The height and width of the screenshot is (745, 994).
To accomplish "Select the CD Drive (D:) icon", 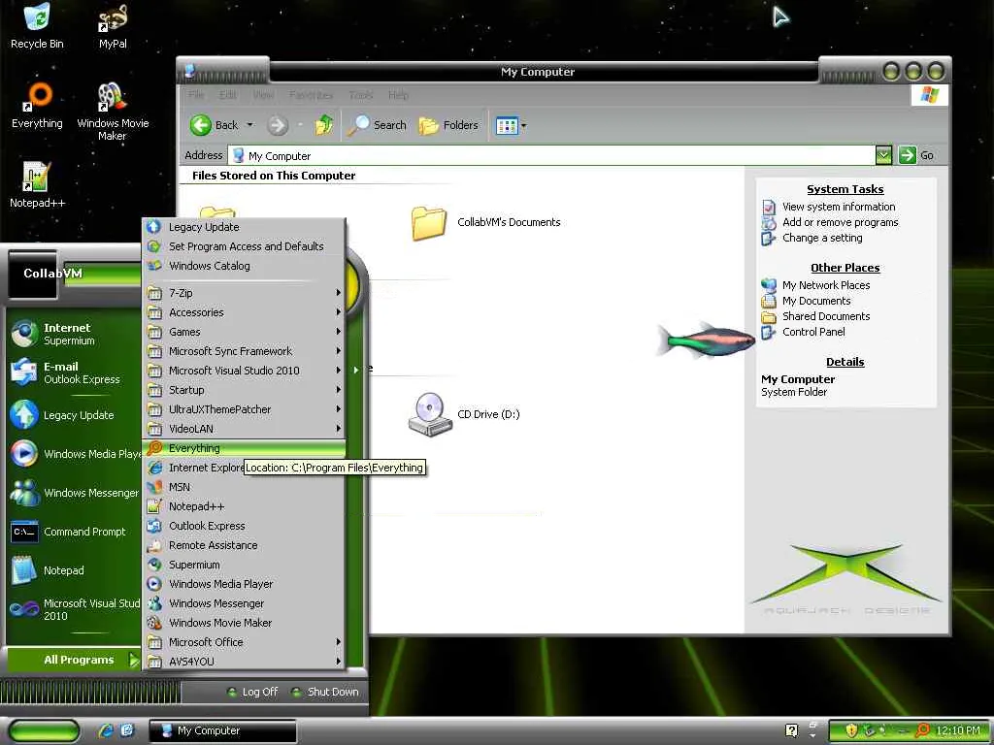I will [464, 414].
